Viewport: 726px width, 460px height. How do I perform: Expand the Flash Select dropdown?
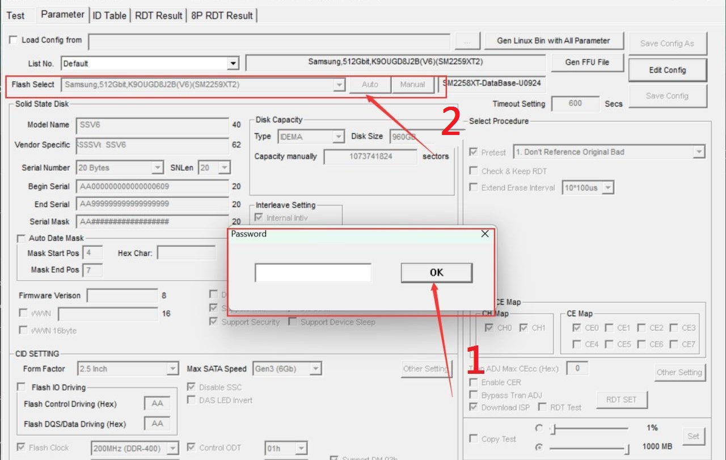[339, 85]
